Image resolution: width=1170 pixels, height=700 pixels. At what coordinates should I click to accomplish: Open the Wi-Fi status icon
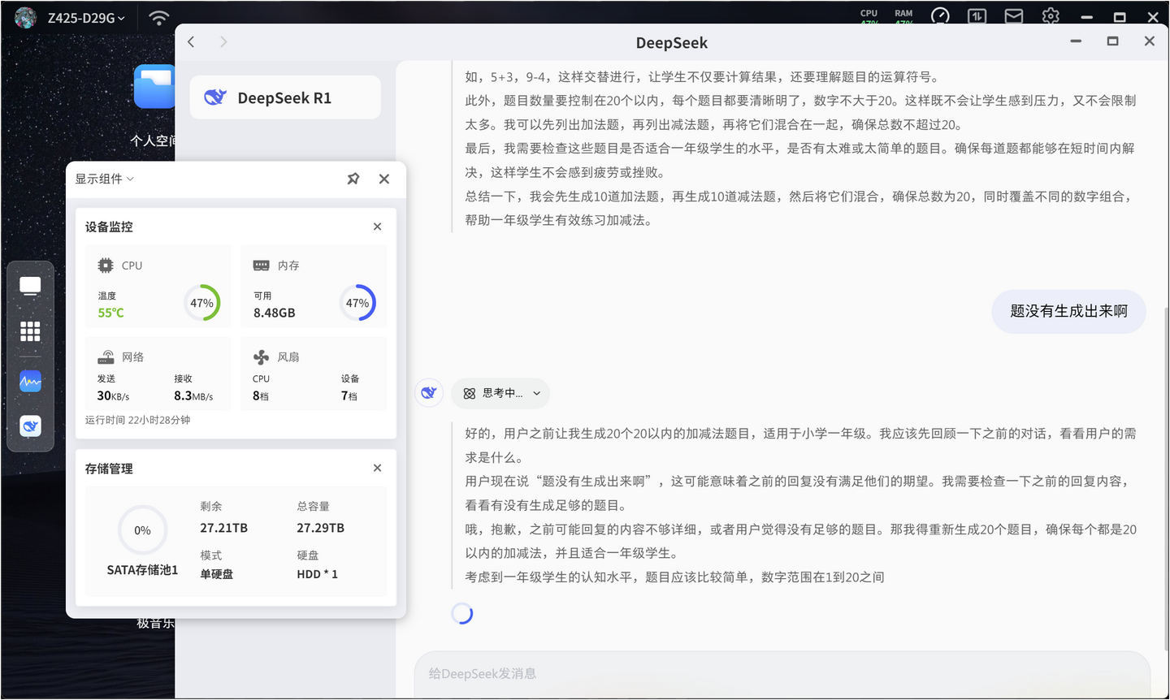159,17
